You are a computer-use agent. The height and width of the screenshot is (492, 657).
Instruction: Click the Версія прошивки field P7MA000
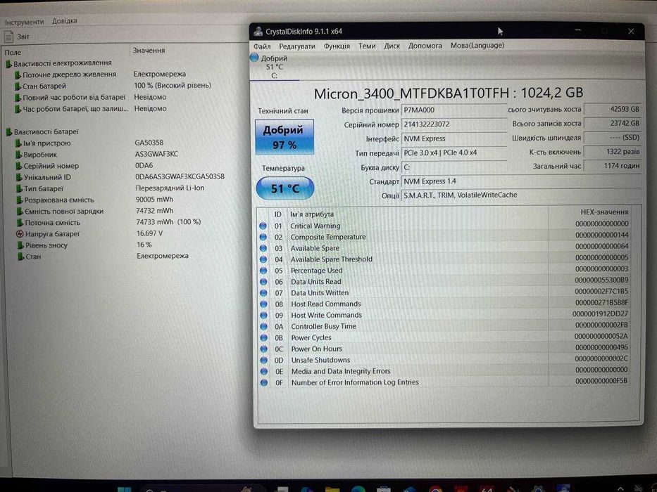point(454,110)
